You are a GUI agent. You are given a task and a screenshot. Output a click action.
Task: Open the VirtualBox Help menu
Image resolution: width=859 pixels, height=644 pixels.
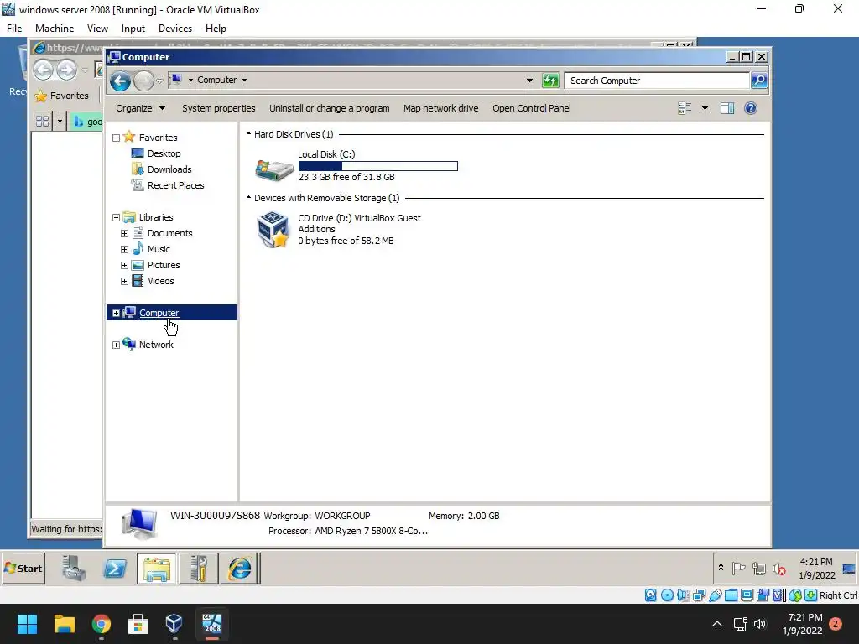pyautogui.click(x=216, y=29)
